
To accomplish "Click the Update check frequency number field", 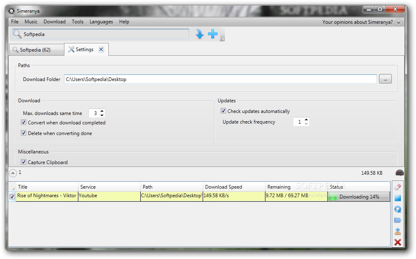I will [299, 122].
